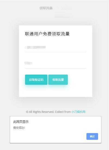
Task: Select the 领取流量 header menu item
Action: tap(46, 8)
